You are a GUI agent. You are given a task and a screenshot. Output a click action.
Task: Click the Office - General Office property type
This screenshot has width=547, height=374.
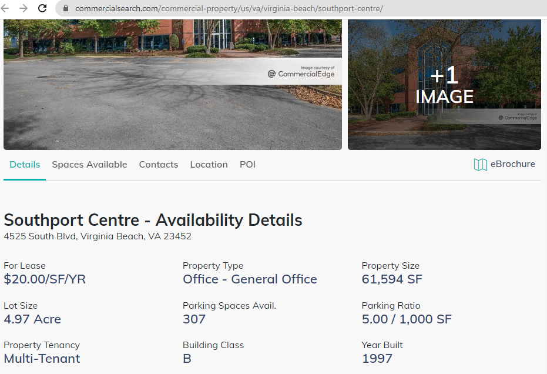tap(250, 279)
